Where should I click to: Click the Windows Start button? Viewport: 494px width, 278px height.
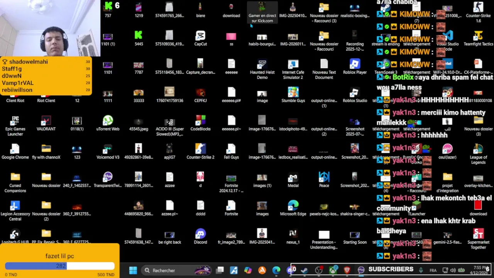pos(133,270)
